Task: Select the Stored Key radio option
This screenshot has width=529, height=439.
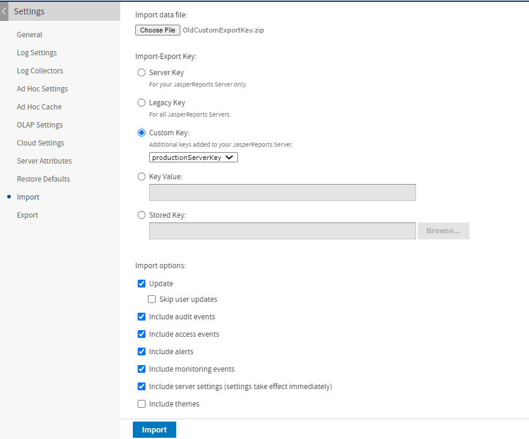Action: point(141,215)
